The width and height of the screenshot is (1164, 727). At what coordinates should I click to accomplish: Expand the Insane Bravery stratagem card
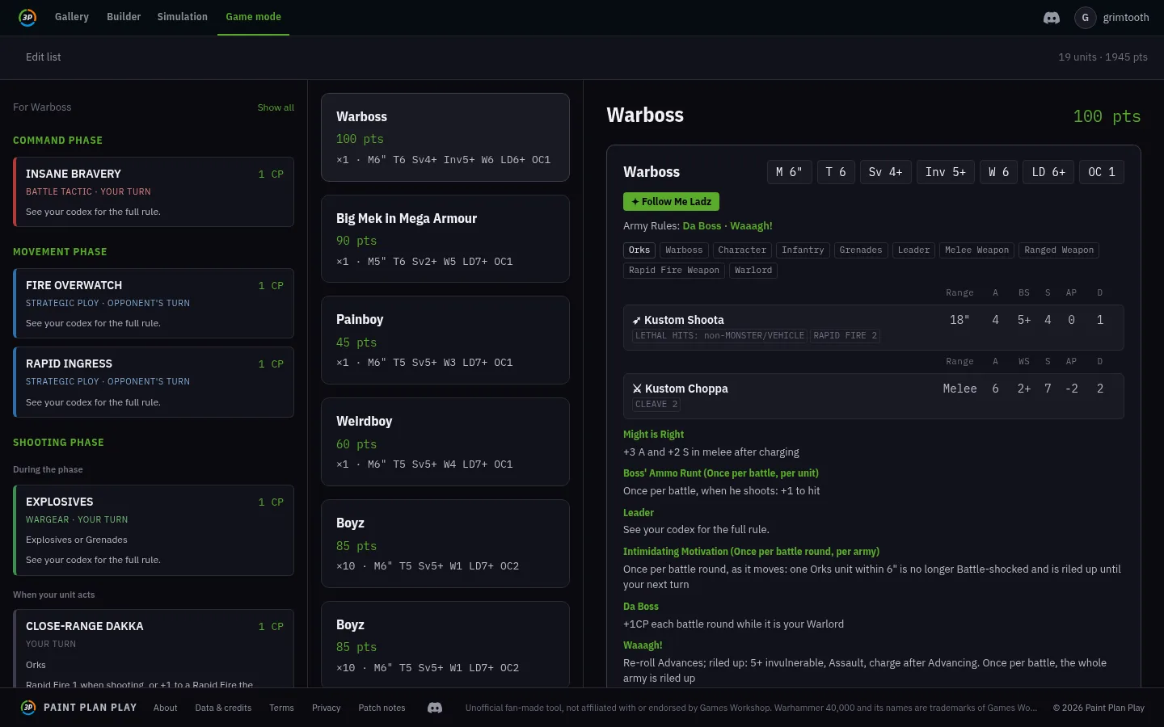click(154, 191)
